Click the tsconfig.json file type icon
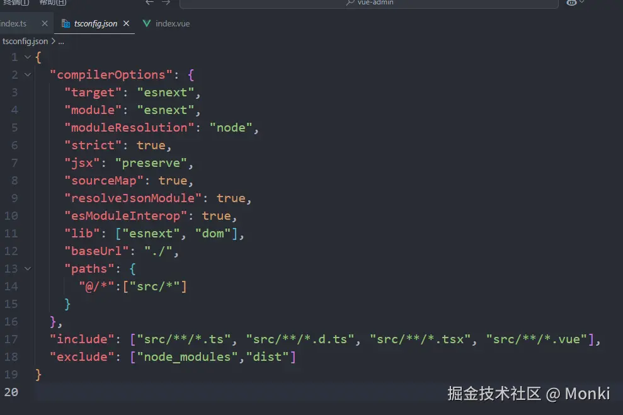Image resolution: width=623 pixels, height=415 pixels. pyautogui.click(x=66, y=24)
